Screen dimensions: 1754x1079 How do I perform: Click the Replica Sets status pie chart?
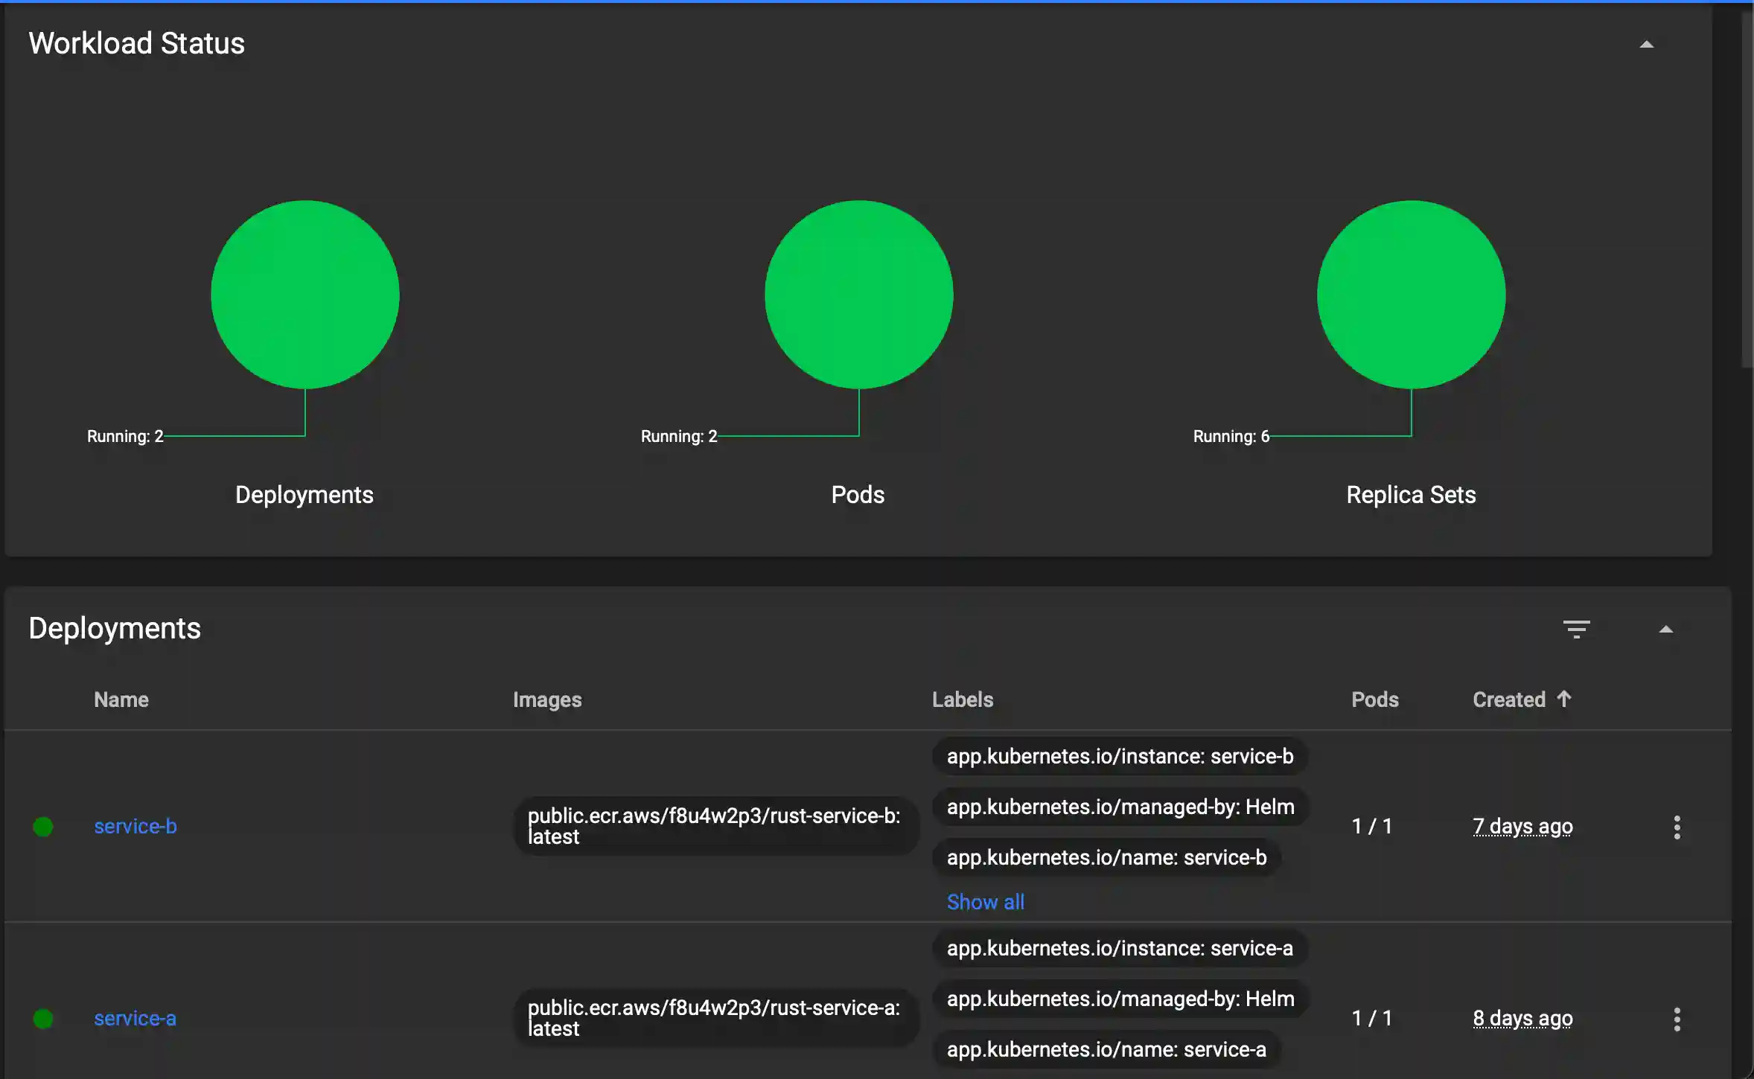1410,295
